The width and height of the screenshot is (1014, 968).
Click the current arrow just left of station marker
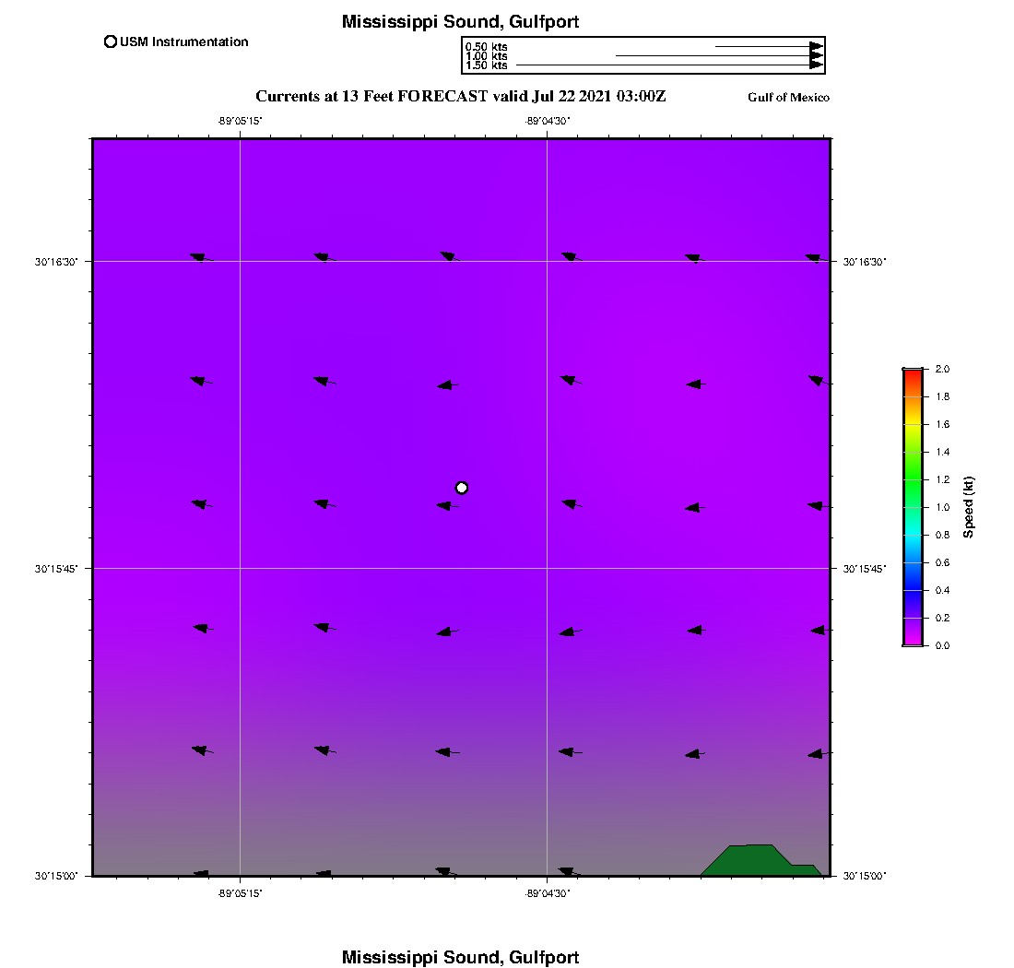click(x=446, y=505)
